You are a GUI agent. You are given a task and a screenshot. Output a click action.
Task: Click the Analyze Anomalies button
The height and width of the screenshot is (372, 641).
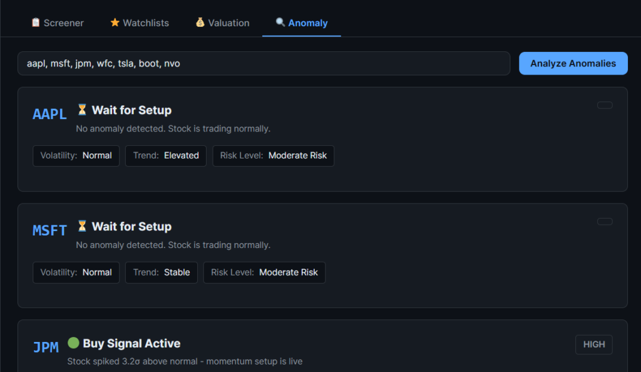[x=573, y=63]
